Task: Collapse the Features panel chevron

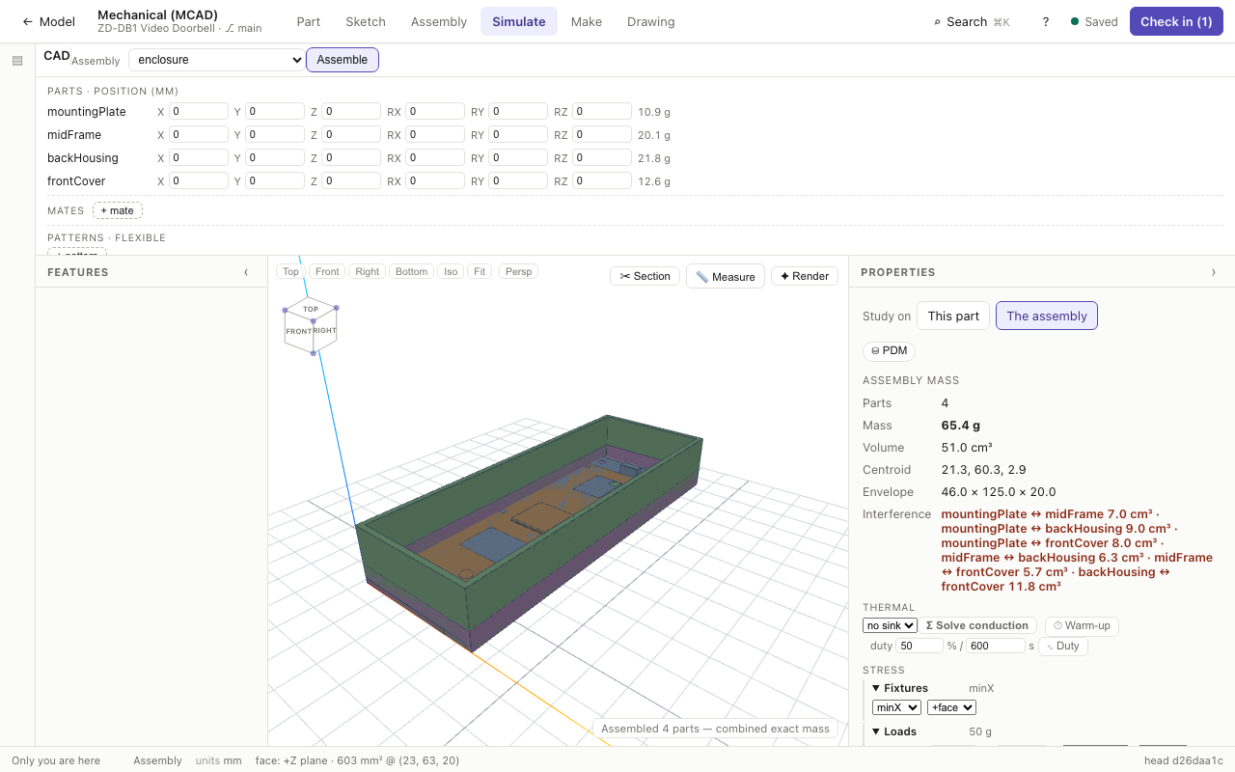Action: (x=246, y=272)
